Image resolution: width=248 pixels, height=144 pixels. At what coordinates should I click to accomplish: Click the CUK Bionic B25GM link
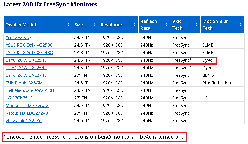click(x=24, y=83)
